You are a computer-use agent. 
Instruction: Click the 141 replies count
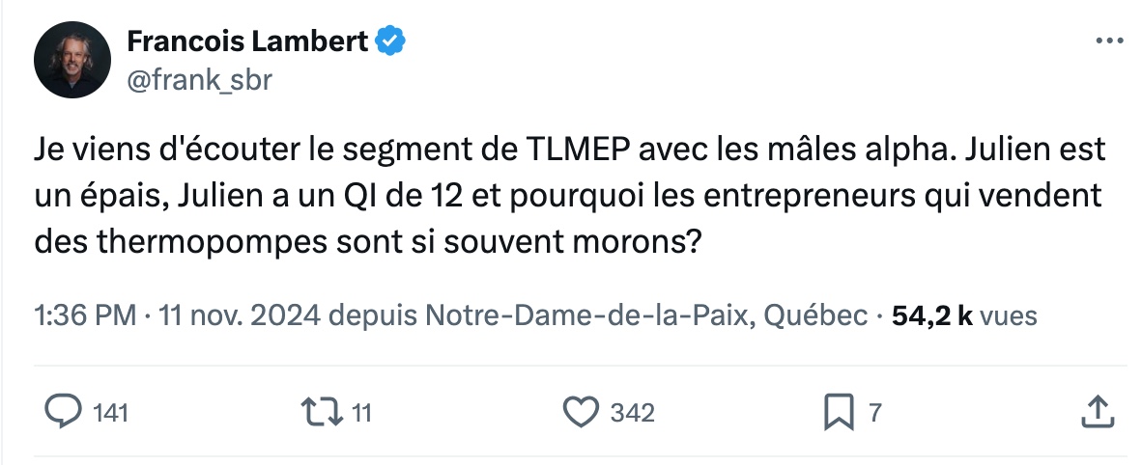click(111, 414)
